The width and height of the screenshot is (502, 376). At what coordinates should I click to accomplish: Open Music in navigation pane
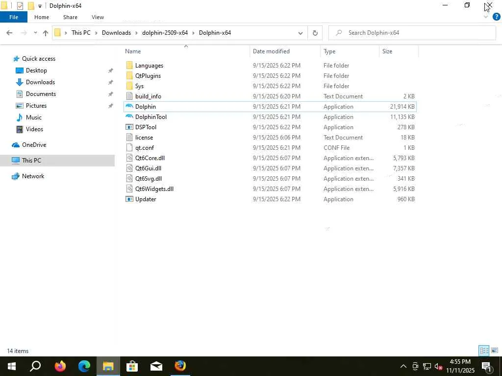point(34,117)
